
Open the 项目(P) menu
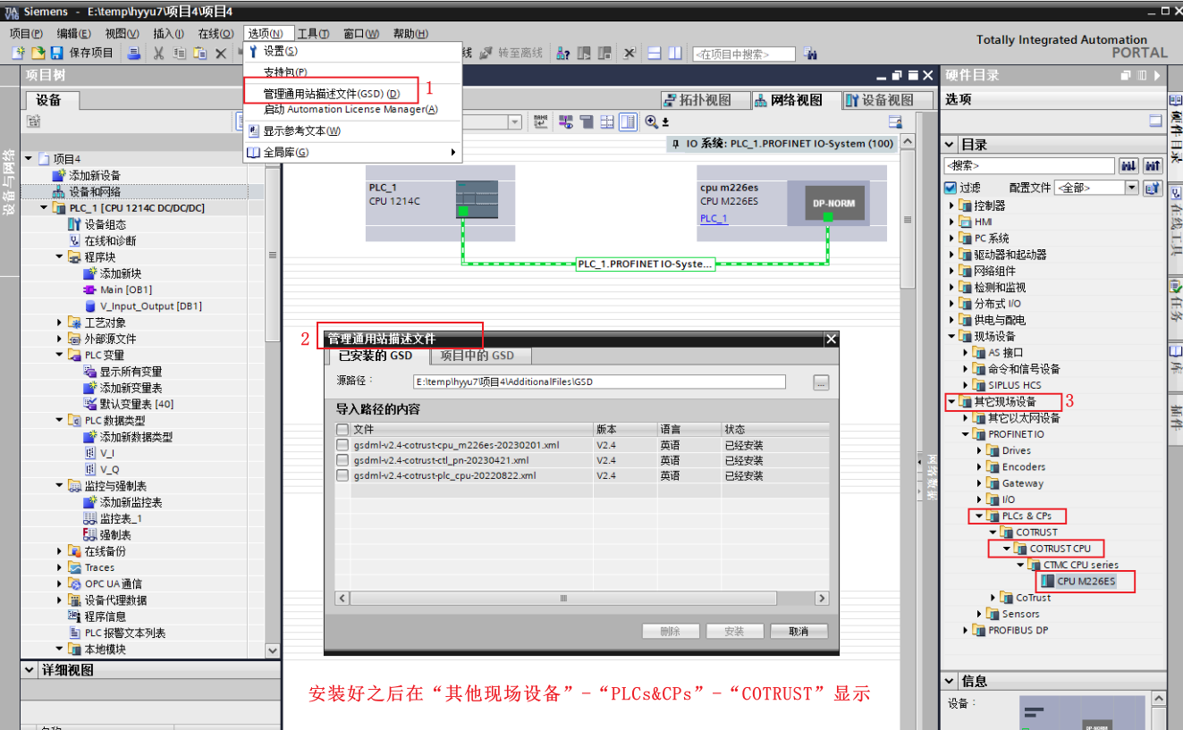point(26,33)
